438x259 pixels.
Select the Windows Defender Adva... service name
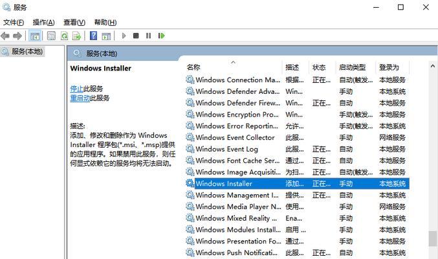coord(237,91)
